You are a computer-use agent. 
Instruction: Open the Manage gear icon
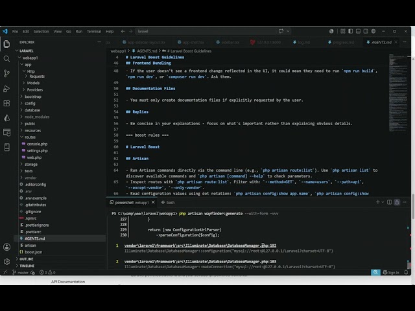(6, 262)
